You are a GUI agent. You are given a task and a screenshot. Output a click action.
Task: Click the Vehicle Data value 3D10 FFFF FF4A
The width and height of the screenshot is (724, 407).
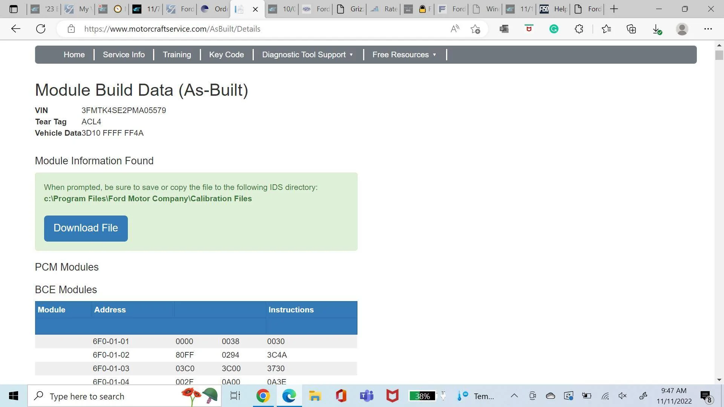[112, 133]
